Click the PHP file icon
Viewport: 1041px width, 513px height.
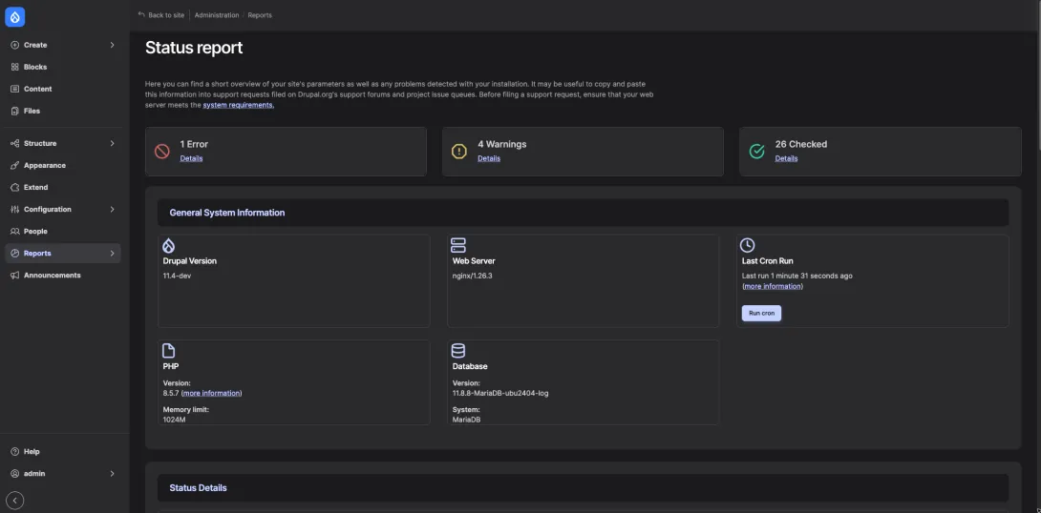(x=169, y=351)
